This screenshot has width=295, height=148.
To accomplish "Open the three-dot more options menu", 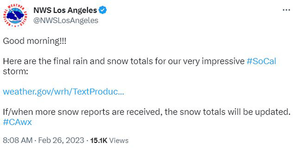I will pyautogui.click(x=286, y=10).
